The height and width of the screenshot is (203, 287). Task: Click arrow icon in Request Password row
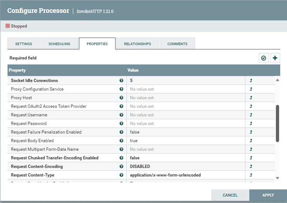[x=251, y=123]
